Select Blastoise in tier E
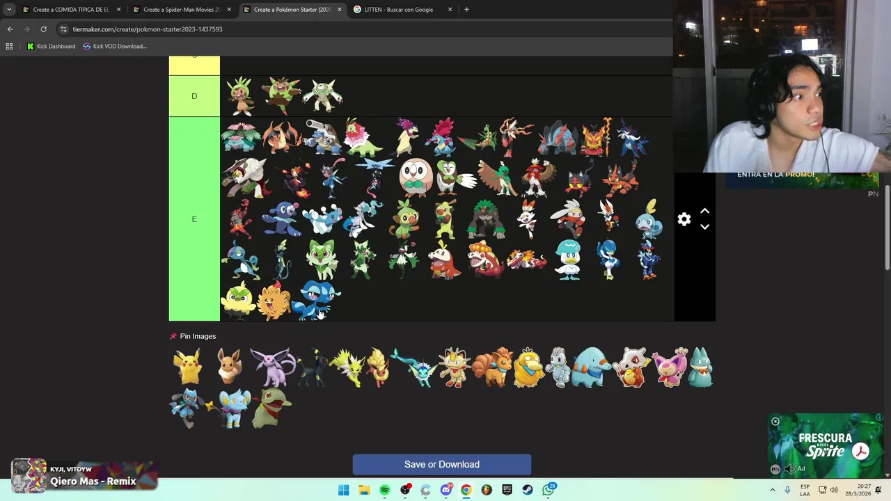This screenshot has width=891, height=501. [x=322, y=137]
